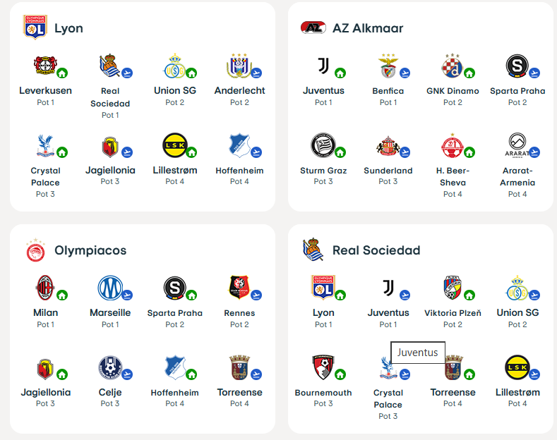Open the AZ Alkmaar heading link
This screenshot has height=440, width=557.
[368, 28]
